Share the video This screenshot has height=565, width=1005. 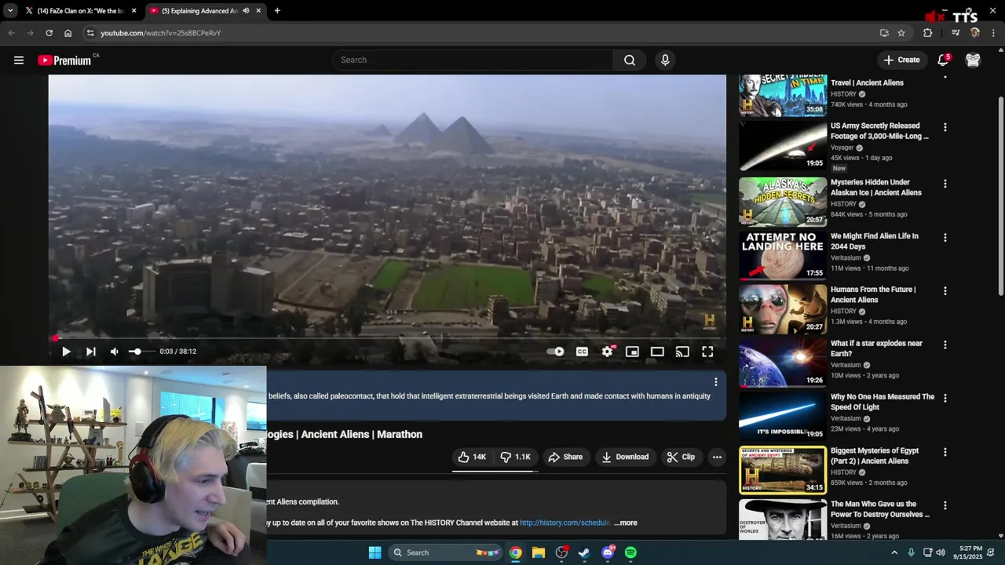tap(565, 457)
